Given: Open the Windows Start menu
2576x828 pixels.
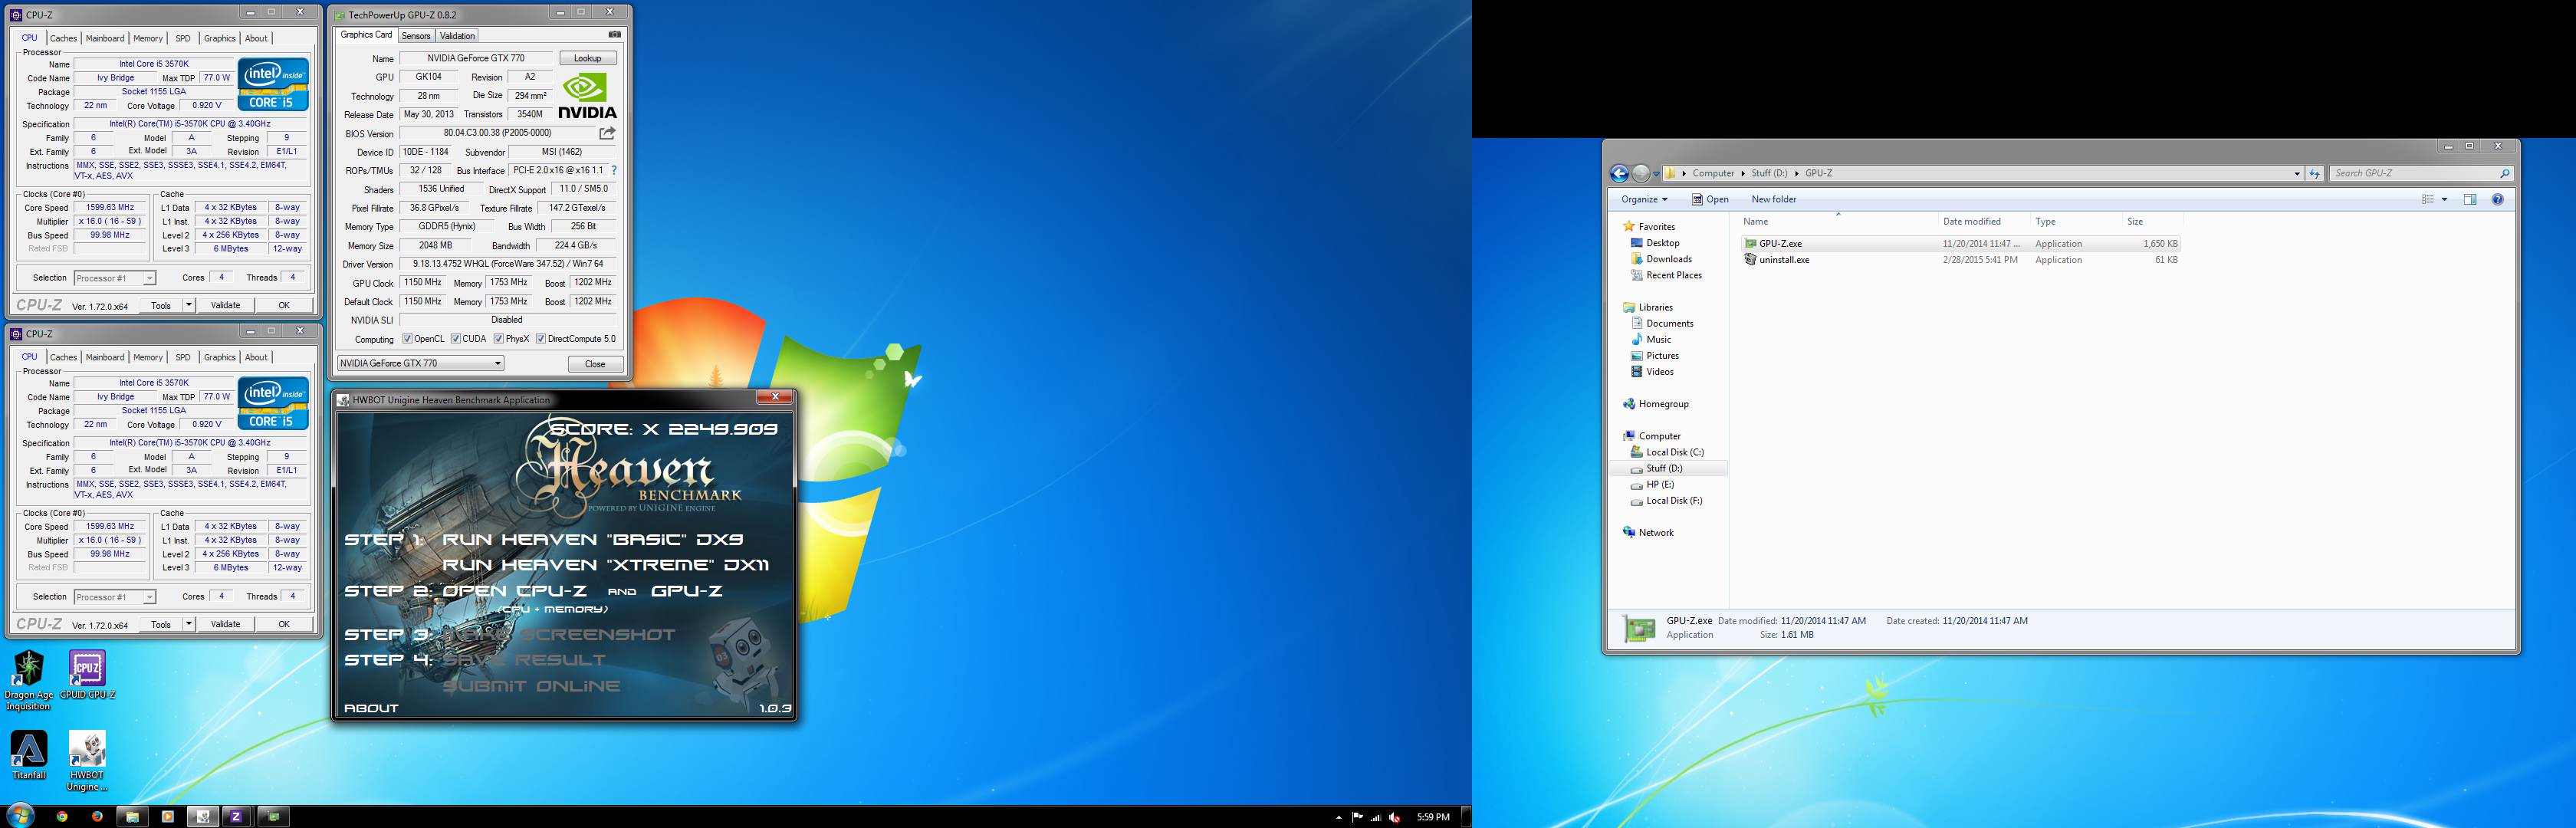Looking at the screenshot, I should pos(20,815).
